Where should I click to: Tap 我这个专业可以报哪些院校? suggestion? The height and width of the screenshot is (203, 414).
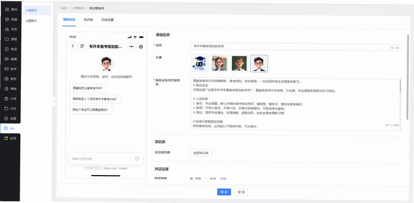point(91,110)
